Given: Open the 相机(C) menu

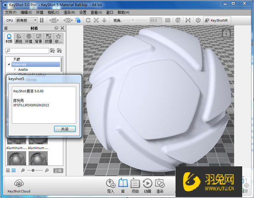Looking at the screenshot, I should point(53,13).
